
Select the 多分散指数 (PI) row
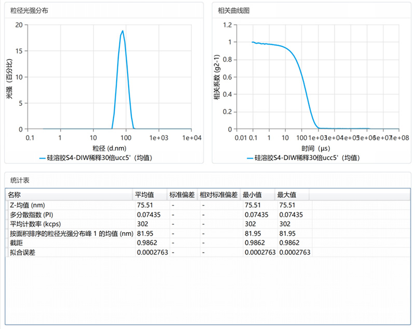[31, 214]
